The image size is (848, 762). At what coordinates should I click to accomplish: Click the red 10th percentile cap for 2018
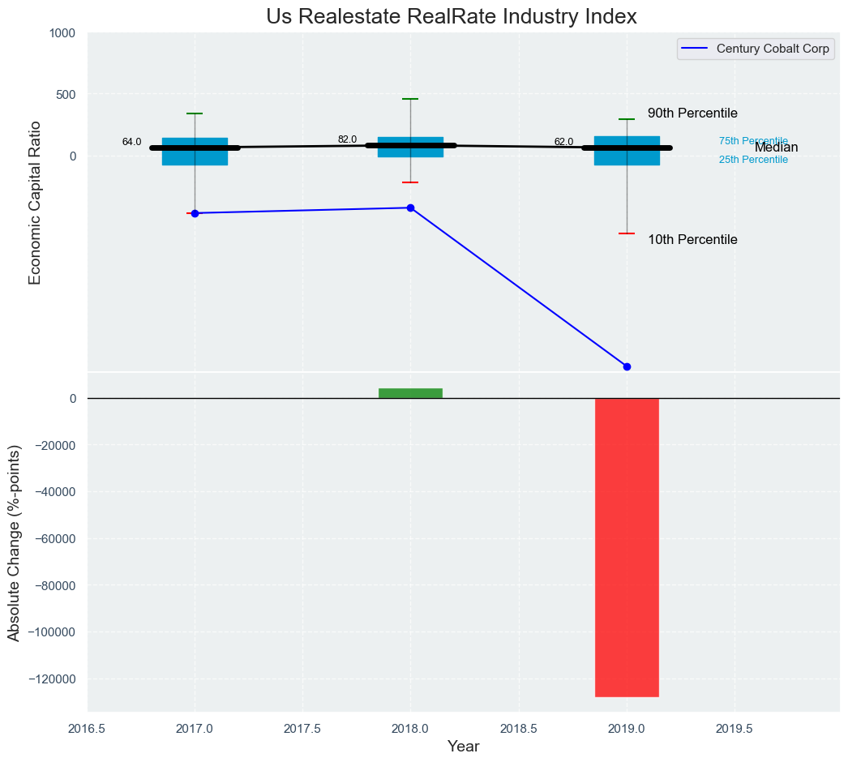(410, 182)
